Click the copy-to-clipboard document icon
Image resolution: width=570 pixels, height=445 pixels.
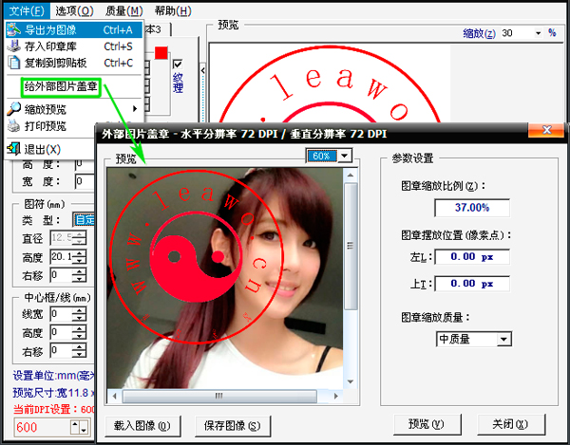tap(14, 63)
